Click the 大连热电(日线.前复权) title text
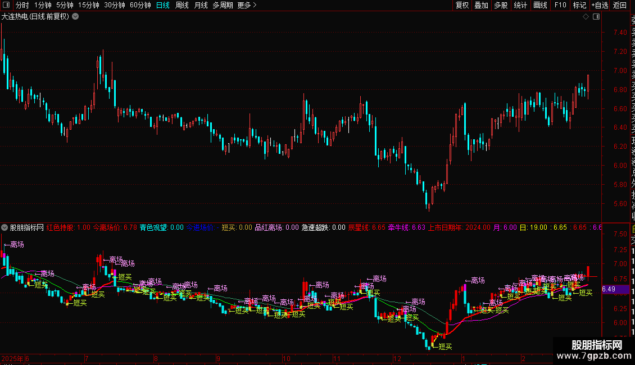This screenshot has width=635, height=365. [35, 17]
